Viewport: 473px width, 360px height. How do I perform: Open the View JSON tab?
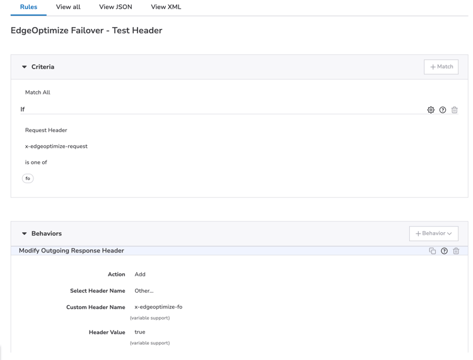[115, 7]
